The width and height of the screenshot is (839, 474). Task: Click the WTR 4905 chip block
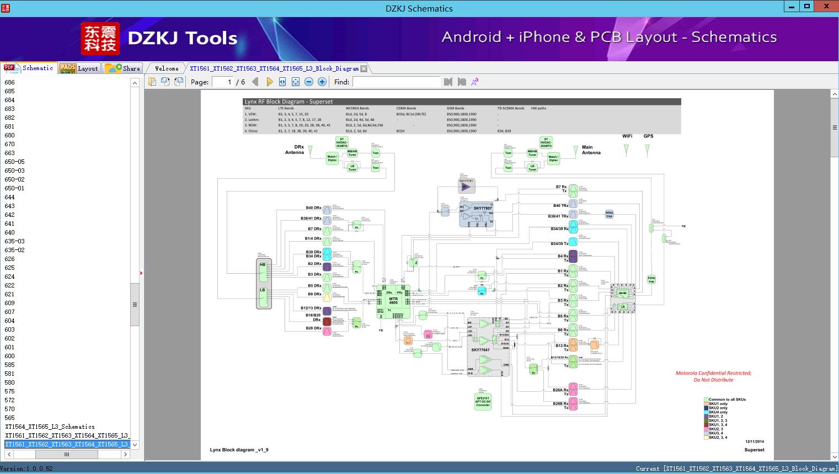(x=393, y=301)
